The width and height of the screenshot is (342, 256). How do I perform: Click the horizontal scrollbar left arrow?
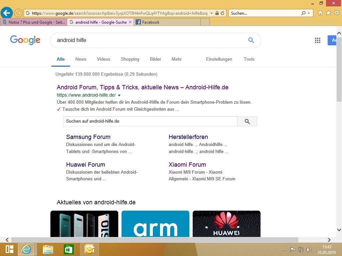click(7, 240)
